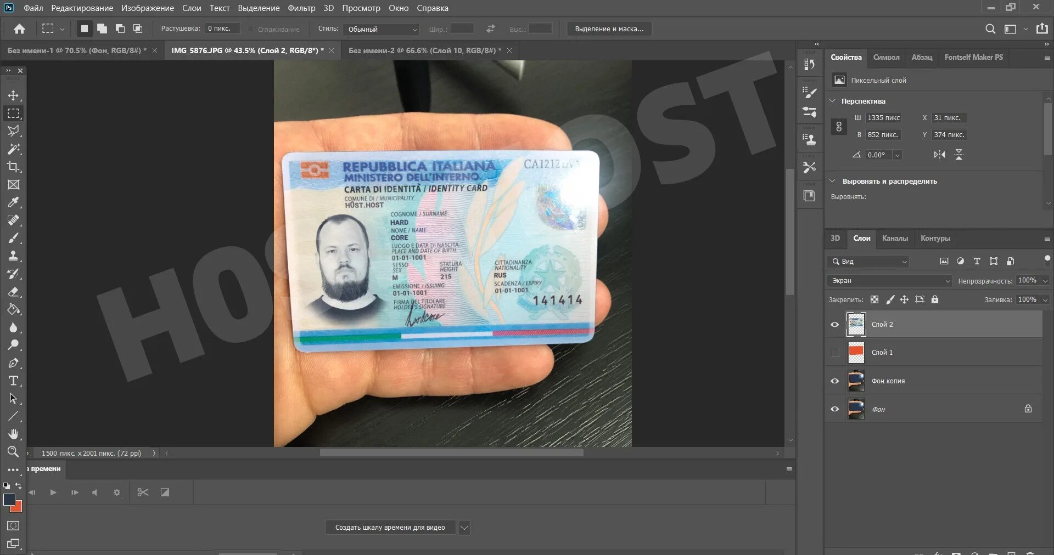Open blend mode dropdown Экран

click(890, 281)
